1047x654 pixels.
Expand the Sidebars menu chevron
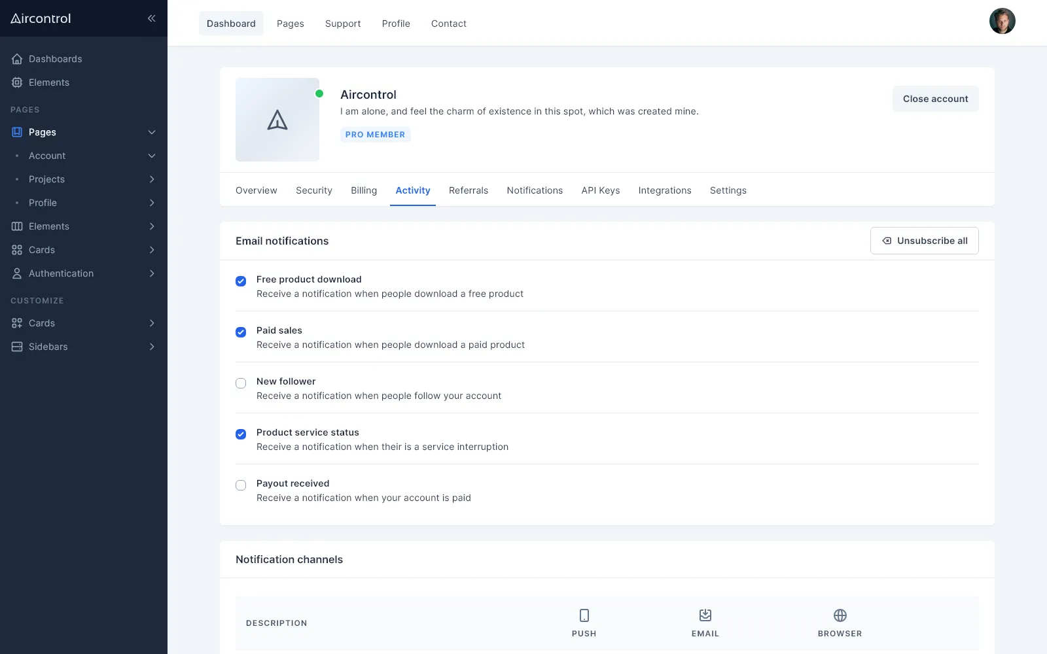coord(152,347)
